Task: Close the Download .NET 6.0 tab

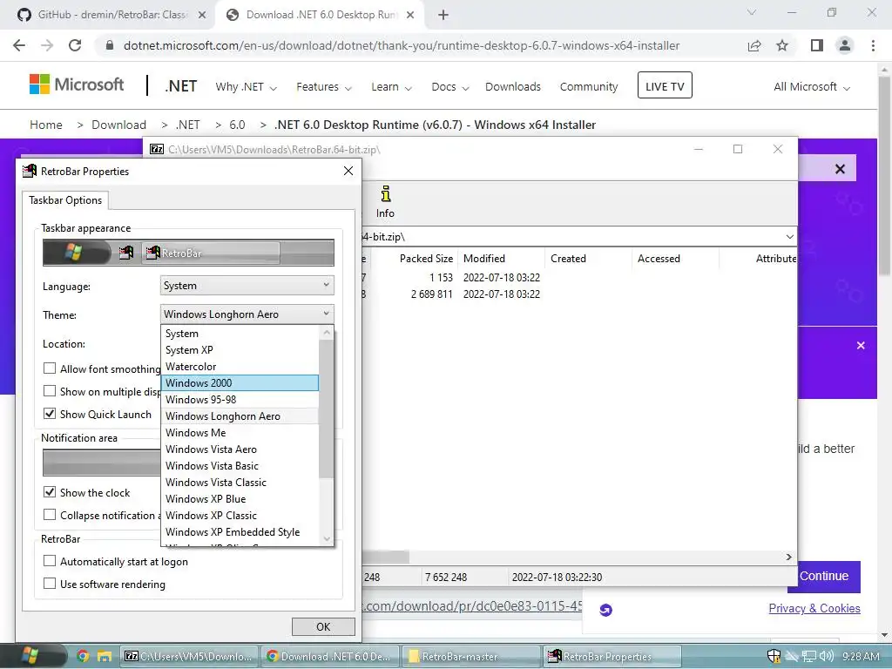Action: 410,15
